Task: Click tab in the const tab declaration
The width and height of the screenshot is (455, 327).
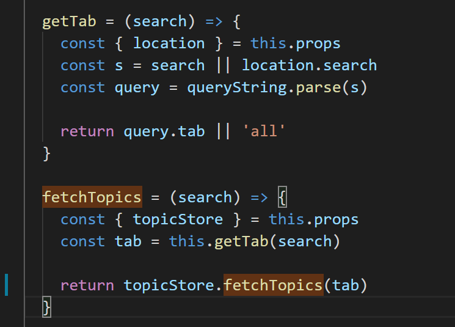Action: click(x=128, y=241)
